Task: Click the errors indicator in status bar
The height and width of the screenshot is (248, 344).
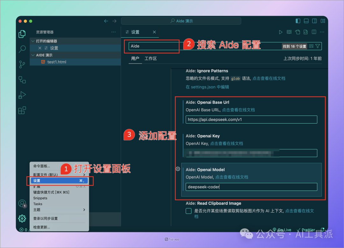Action: [24, 230]
